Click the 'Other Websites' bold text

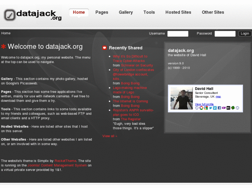(14, 139)
